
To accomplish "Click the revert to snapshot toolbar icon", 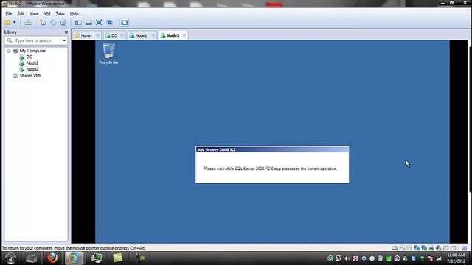I will pos(53,23).
